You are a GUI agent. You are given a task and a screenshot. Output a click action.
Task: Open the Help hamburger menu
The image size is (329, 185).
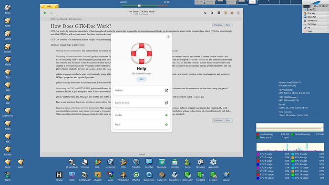[219, 13]
